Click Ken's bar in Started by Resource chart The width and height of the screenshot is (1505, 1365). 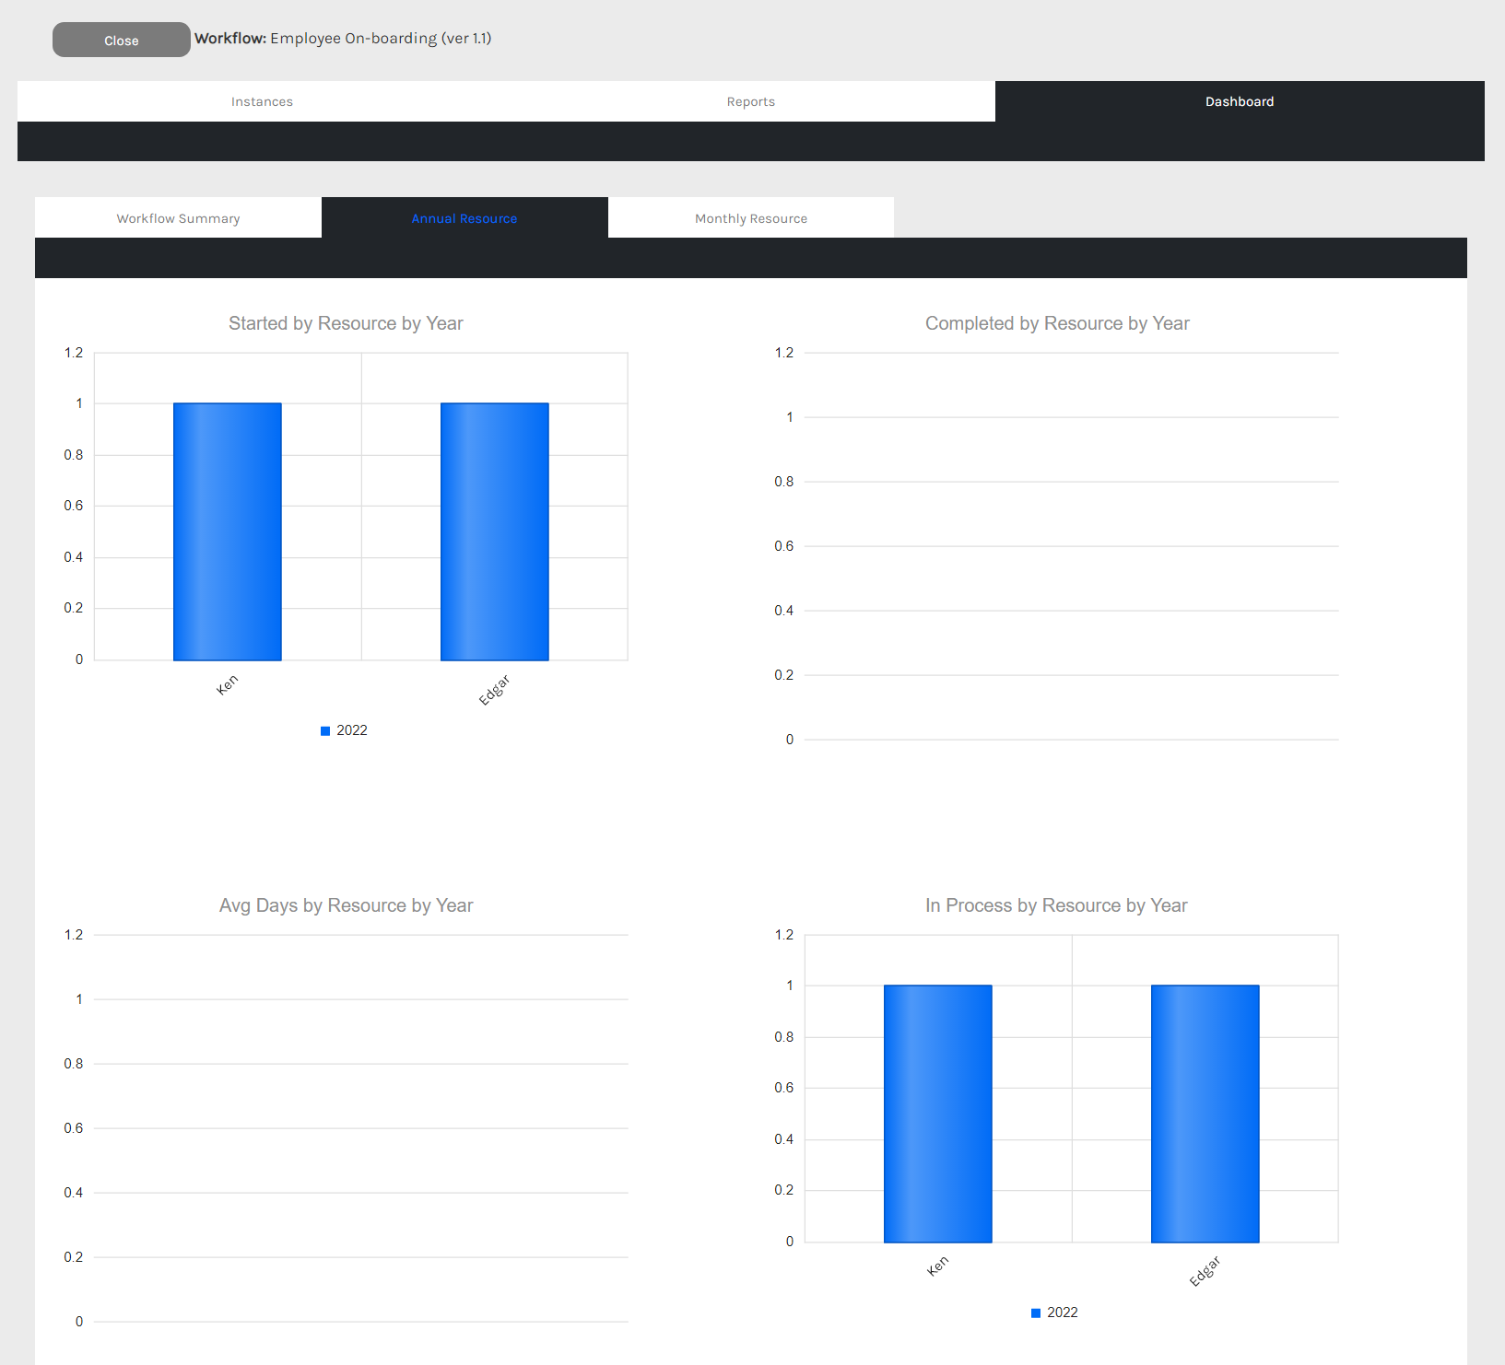(x=227, y=531)
